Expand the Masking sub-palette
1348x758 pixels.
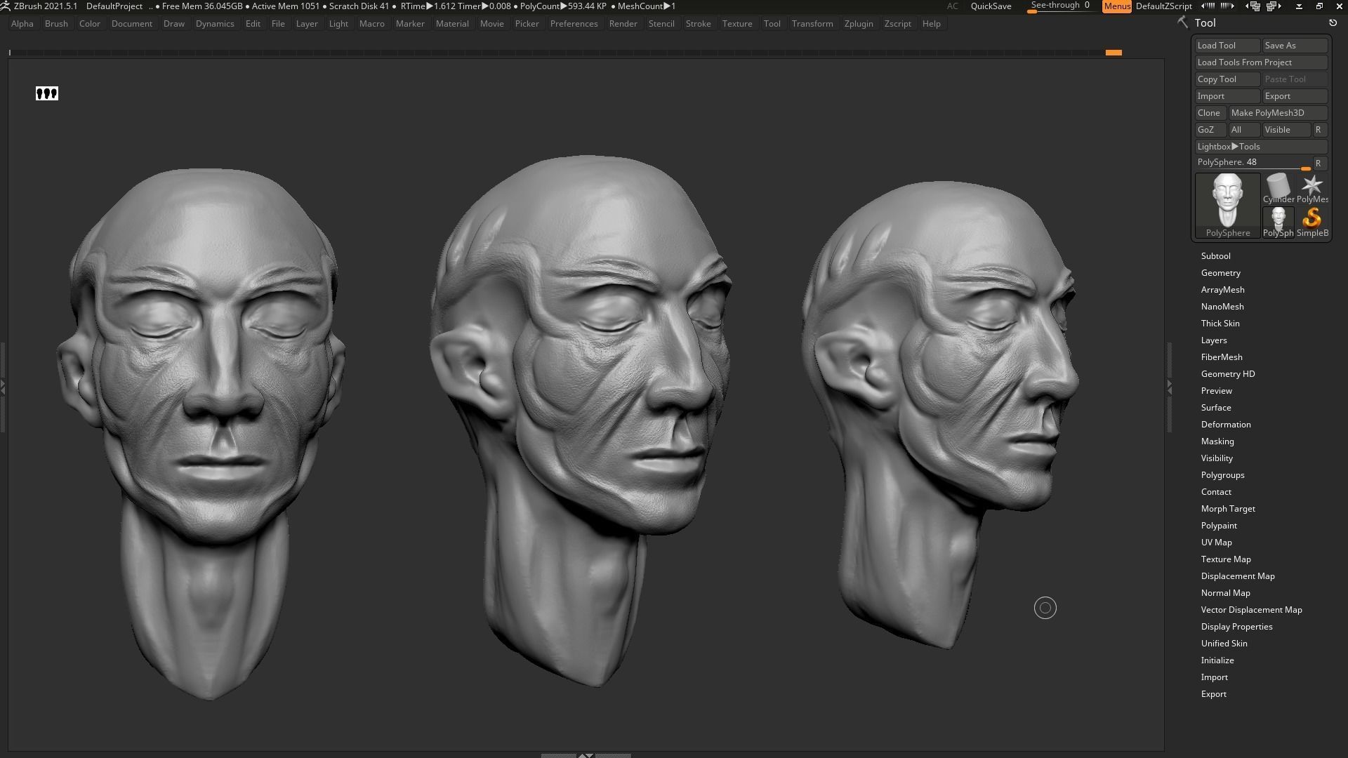pos(1217,441)
